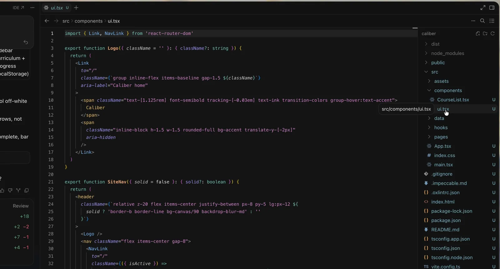Copy the response with the copy icon
This screenshot has height=269, width=500.
point(27,190)
